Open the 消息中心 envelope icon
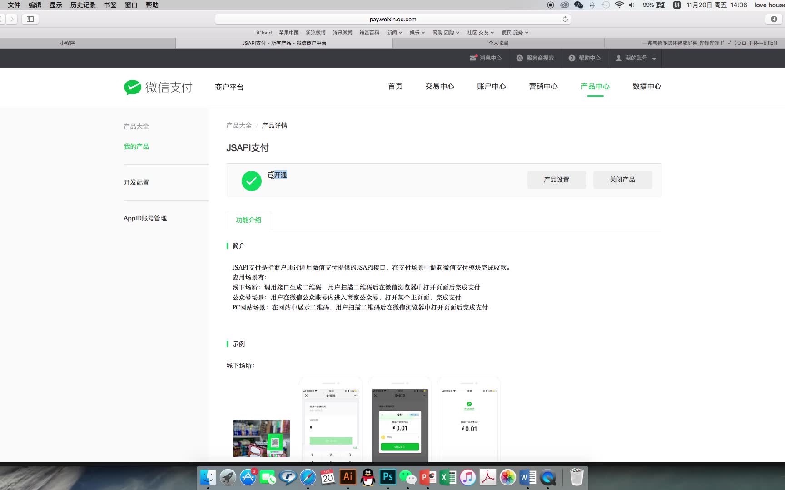Screen dimensions: 785x490 [x=473, y=58]
